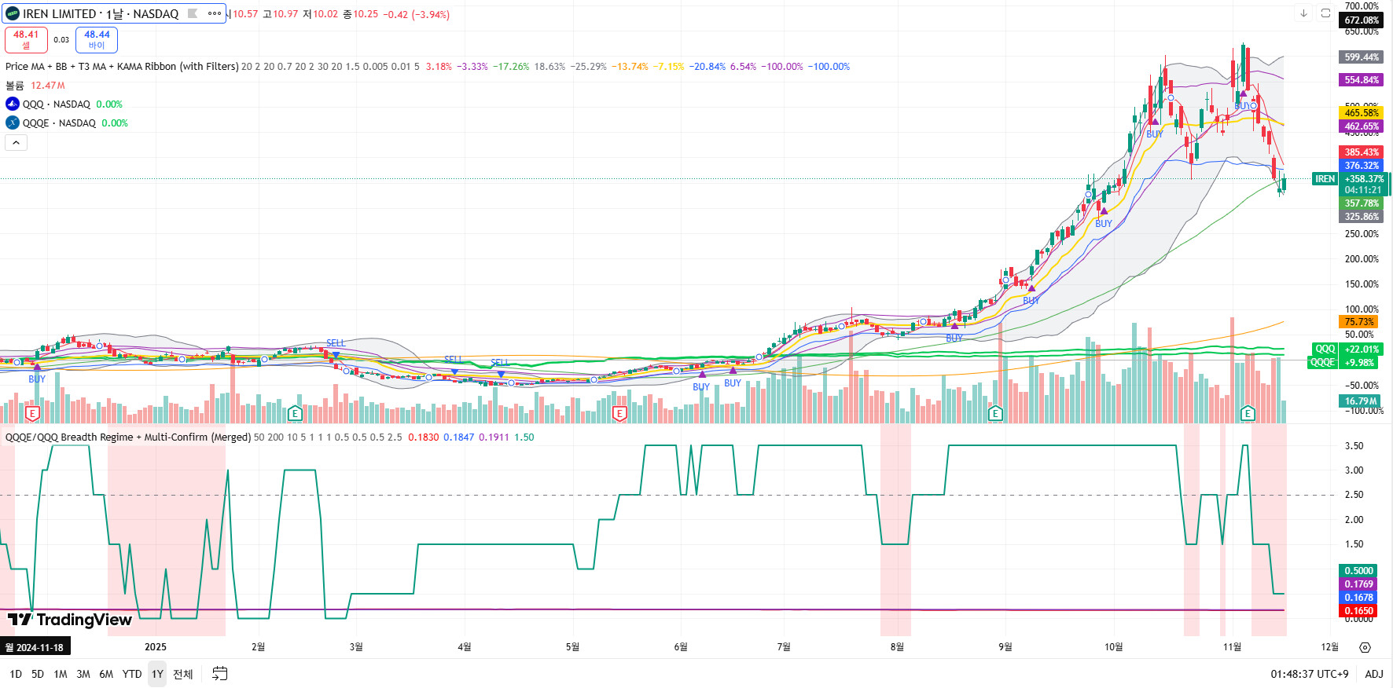Select the 1Y time range
This screenshot has height=688, width=1393.
click(x=157, y=674)
